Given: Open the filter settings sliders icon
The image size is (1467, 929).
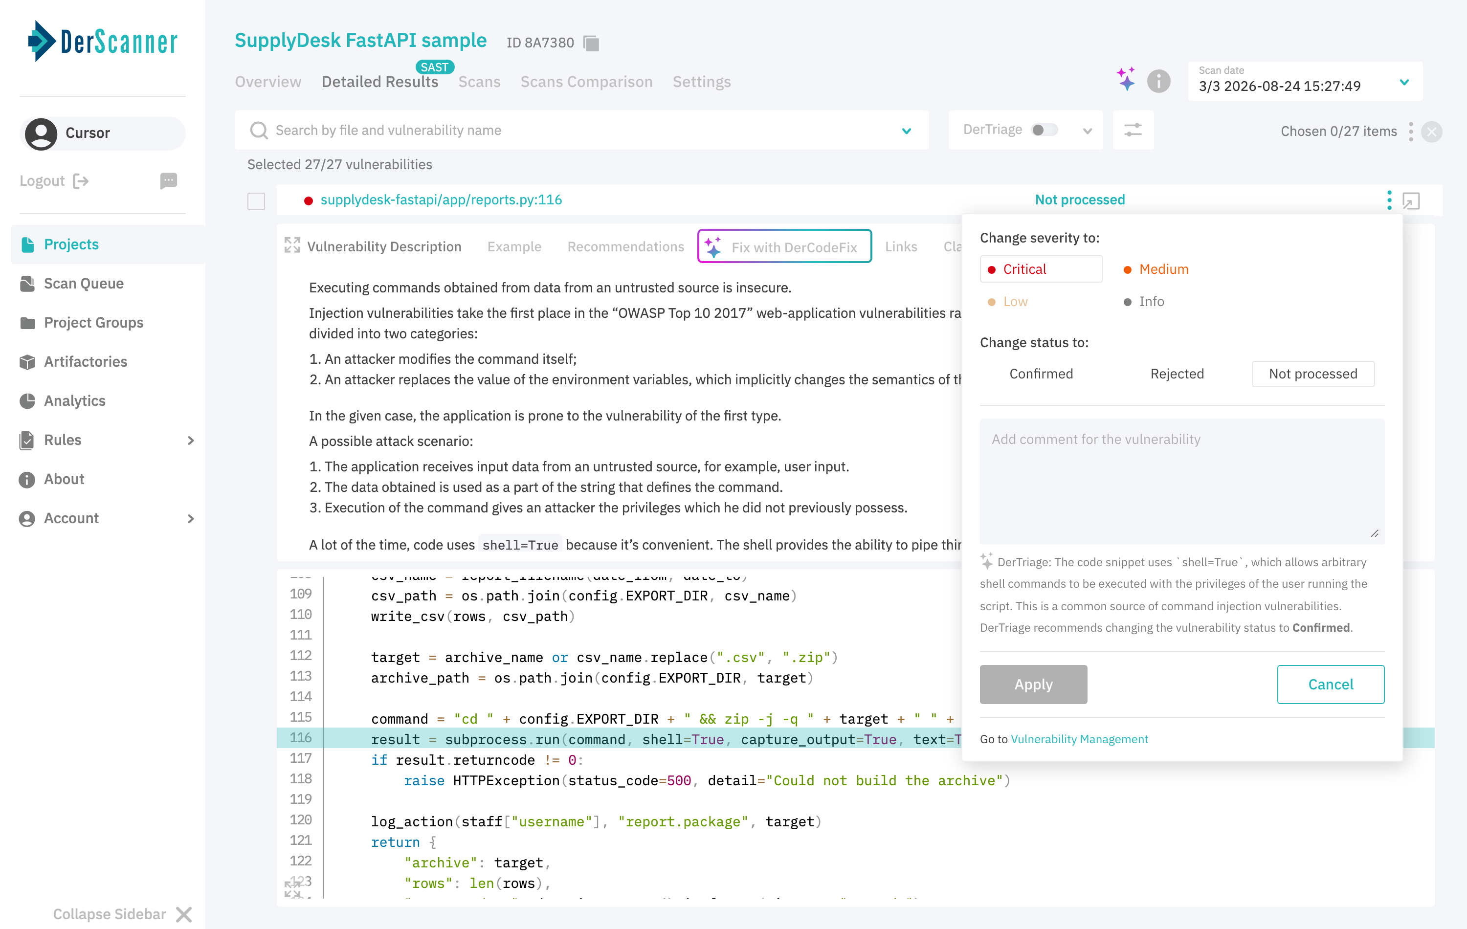Looking at the screenshot, I should (x=1133, y=130).
